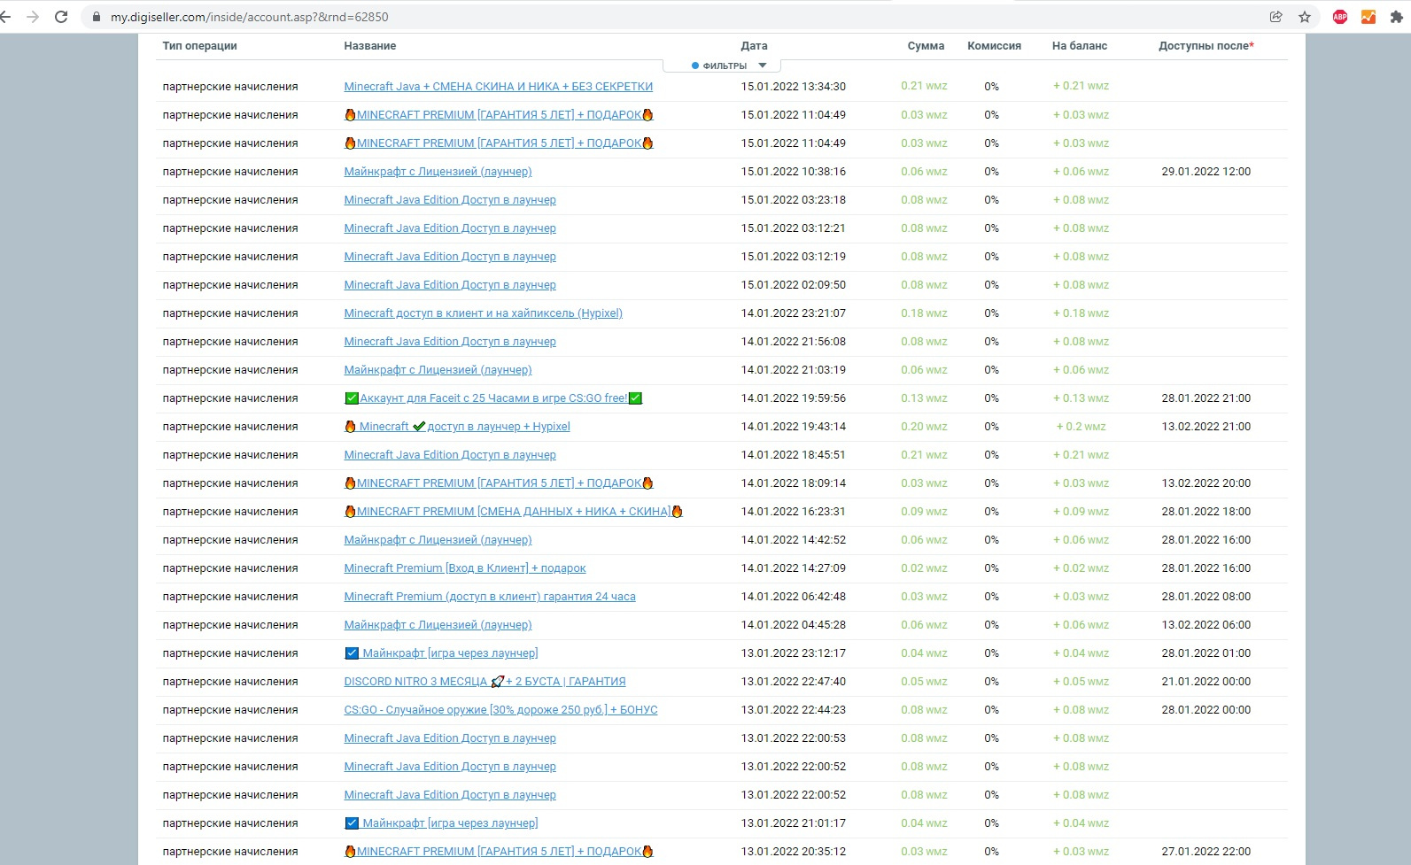Open Майнкрафт с Лицензией link dated 14.01.2022 21:03:19
This screenshot has height=865, width=1411.
coord(438,370)
